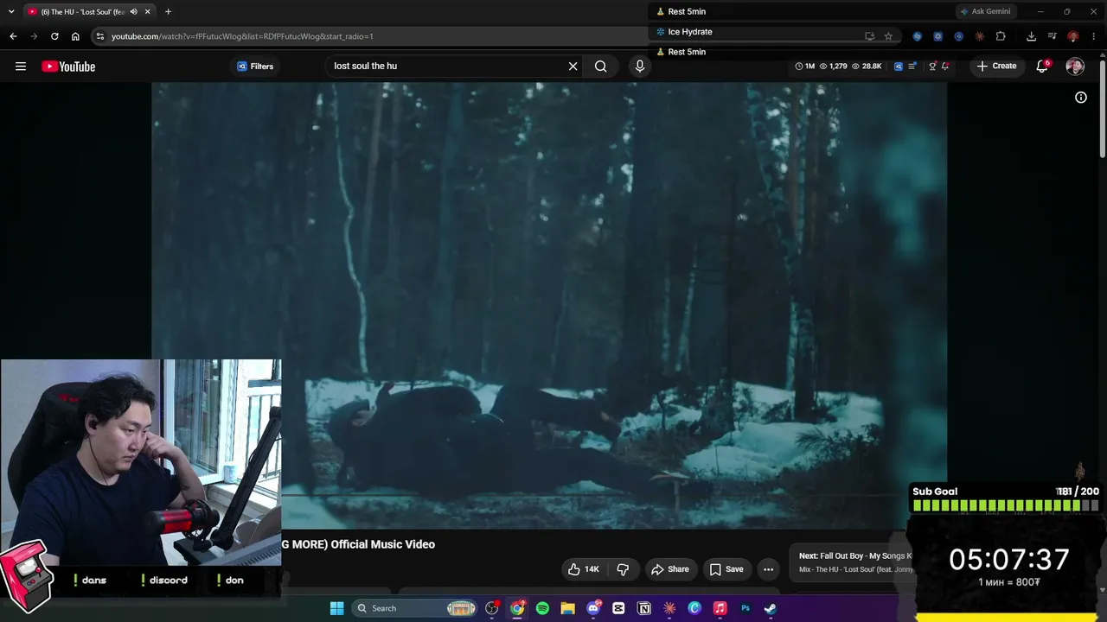The height and width of the screenshot is (622, 1107).
Task: Open Notion from the taskbar
Action: click(643, 608)
